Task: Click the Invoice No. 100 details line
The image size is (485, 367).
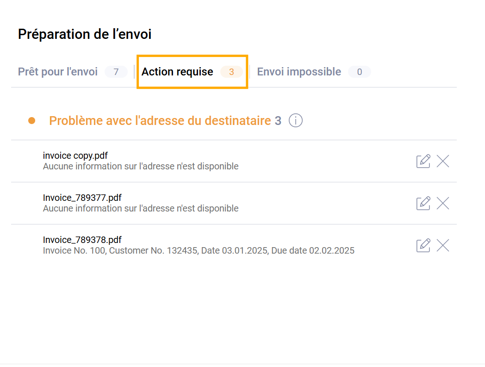Action: pos(199,251)
